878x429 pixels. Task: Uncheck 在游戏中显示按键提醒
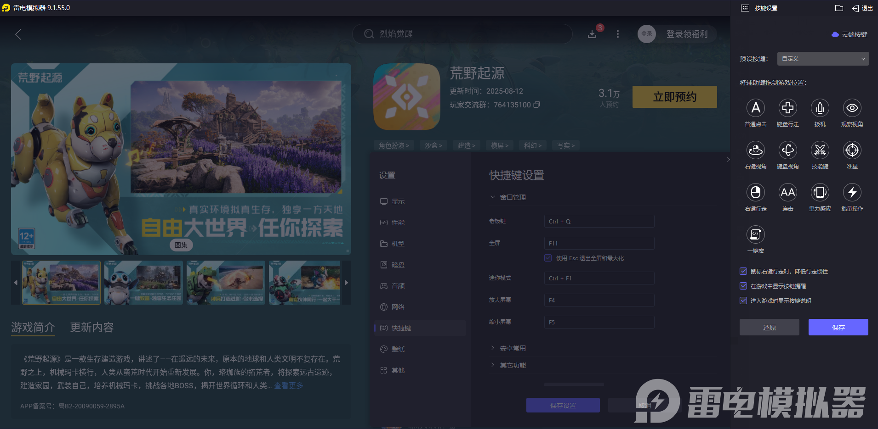743,286
